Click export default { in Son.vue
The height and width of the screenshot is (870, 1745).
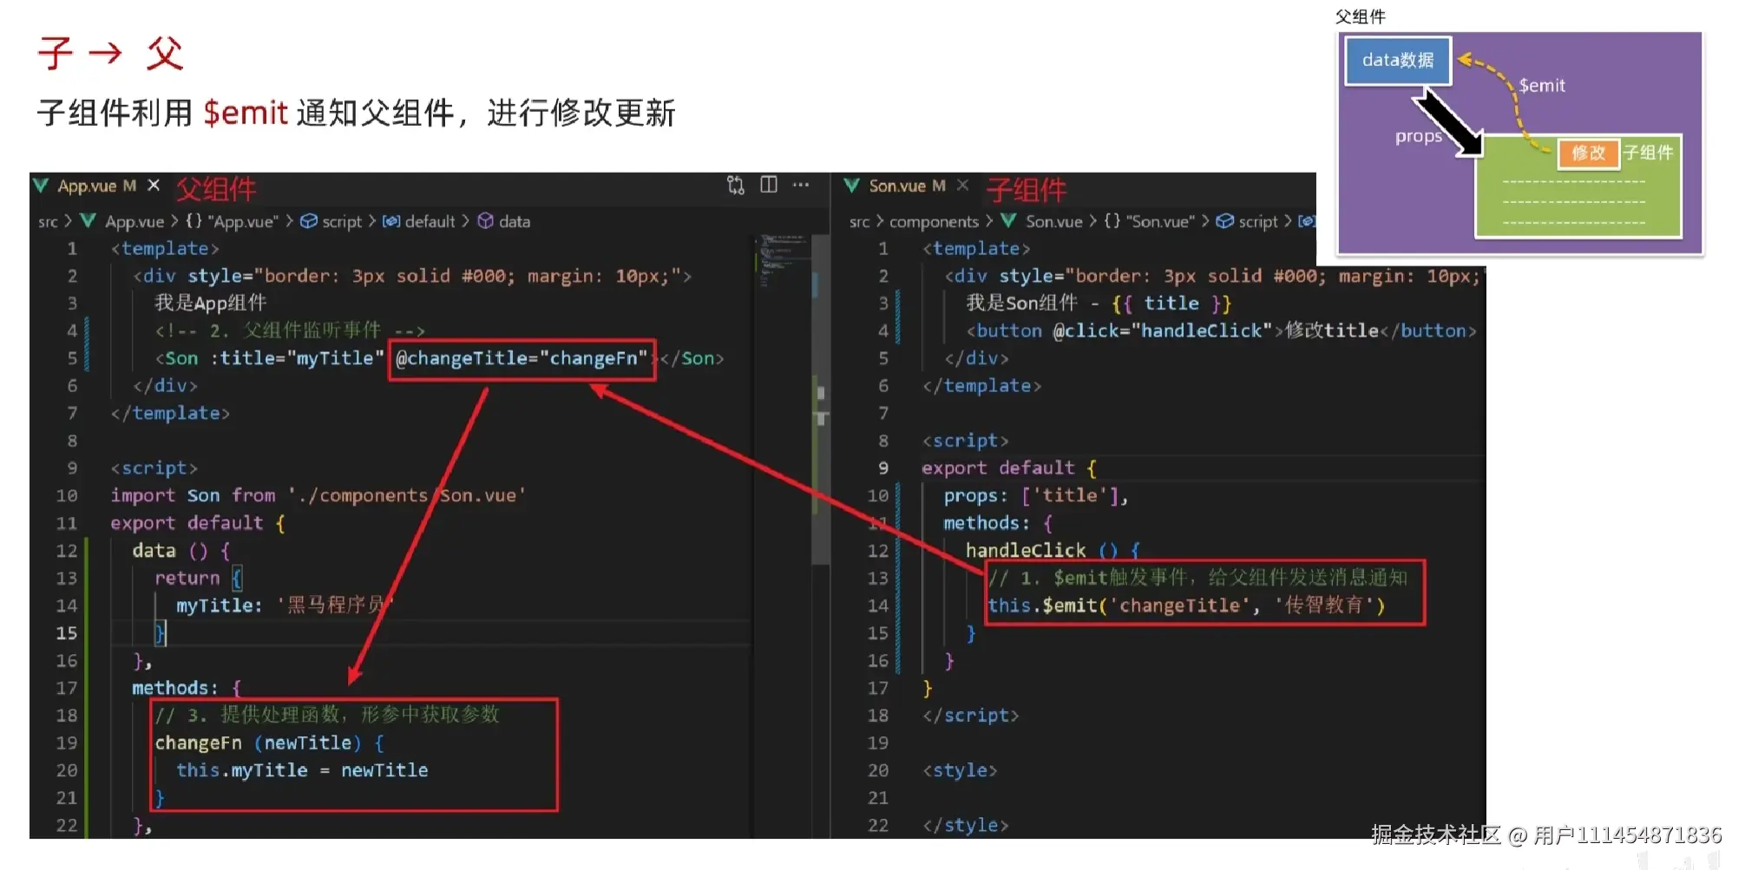[1009, 468]
